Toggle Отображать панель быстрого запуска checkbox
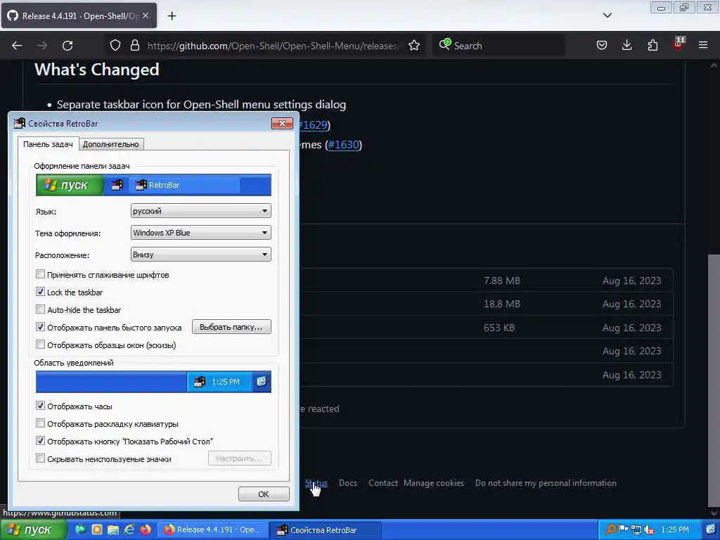Screen dimensions: 720x540 click(x=40, y=327)
